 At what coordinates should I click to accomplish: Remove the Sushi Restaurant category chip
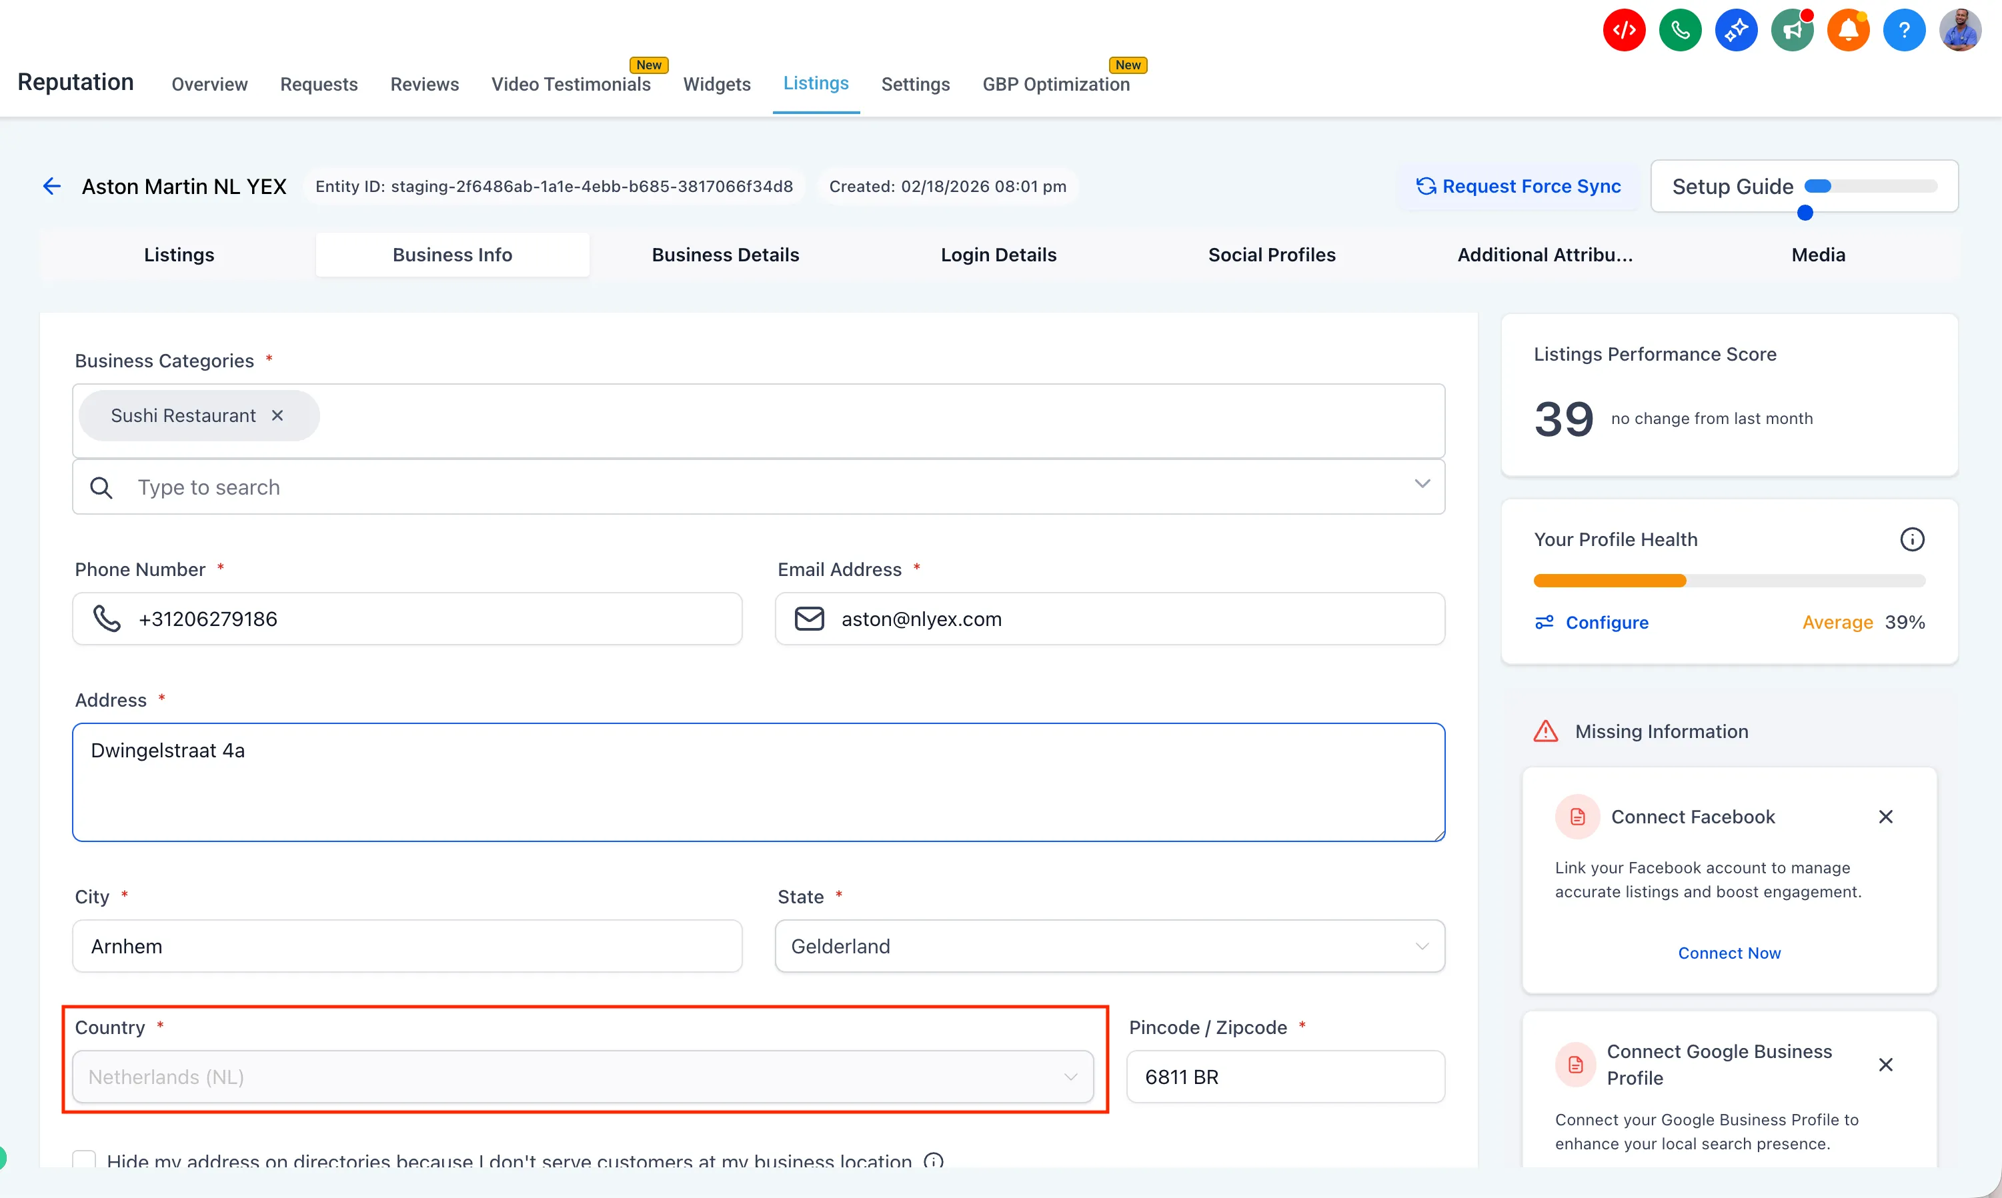click(277, 416)
